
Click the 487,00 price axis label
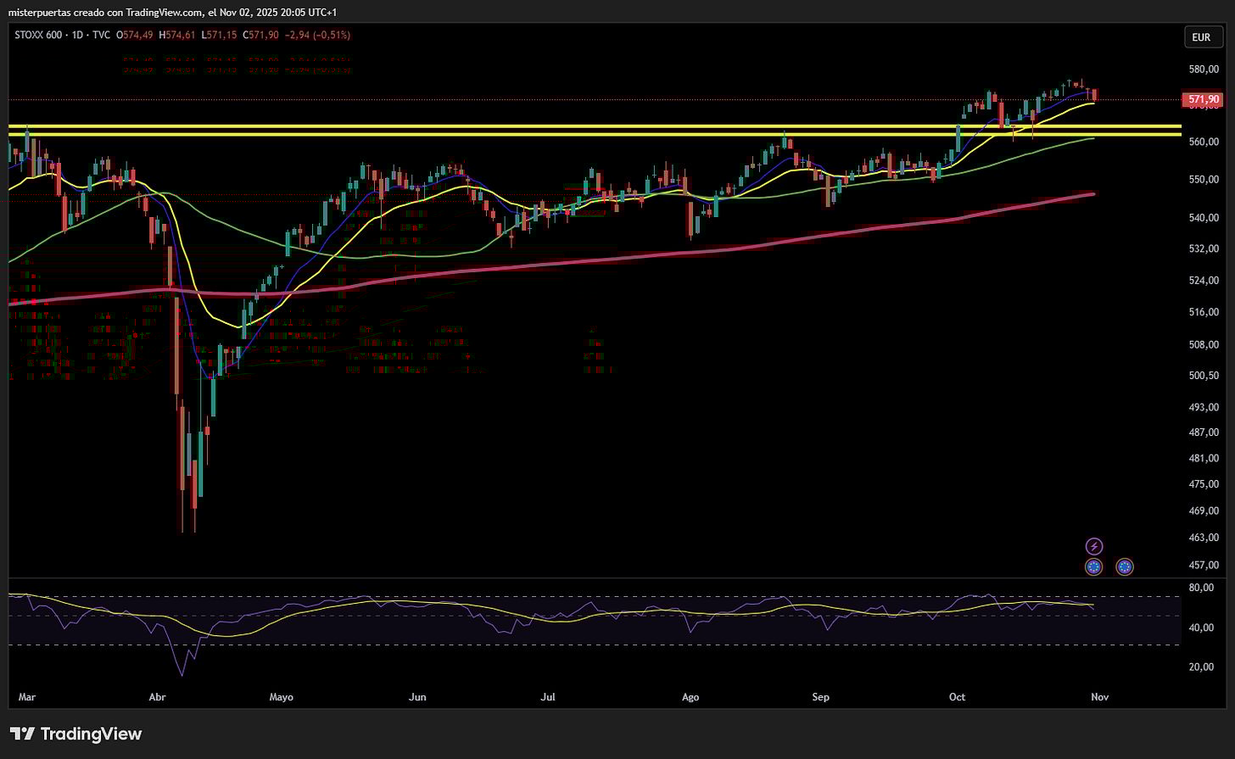click(1204, 433)
